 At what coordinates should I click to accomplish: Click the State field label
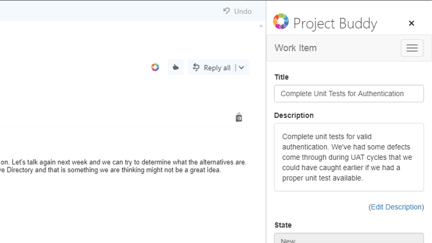pos(283,225)
